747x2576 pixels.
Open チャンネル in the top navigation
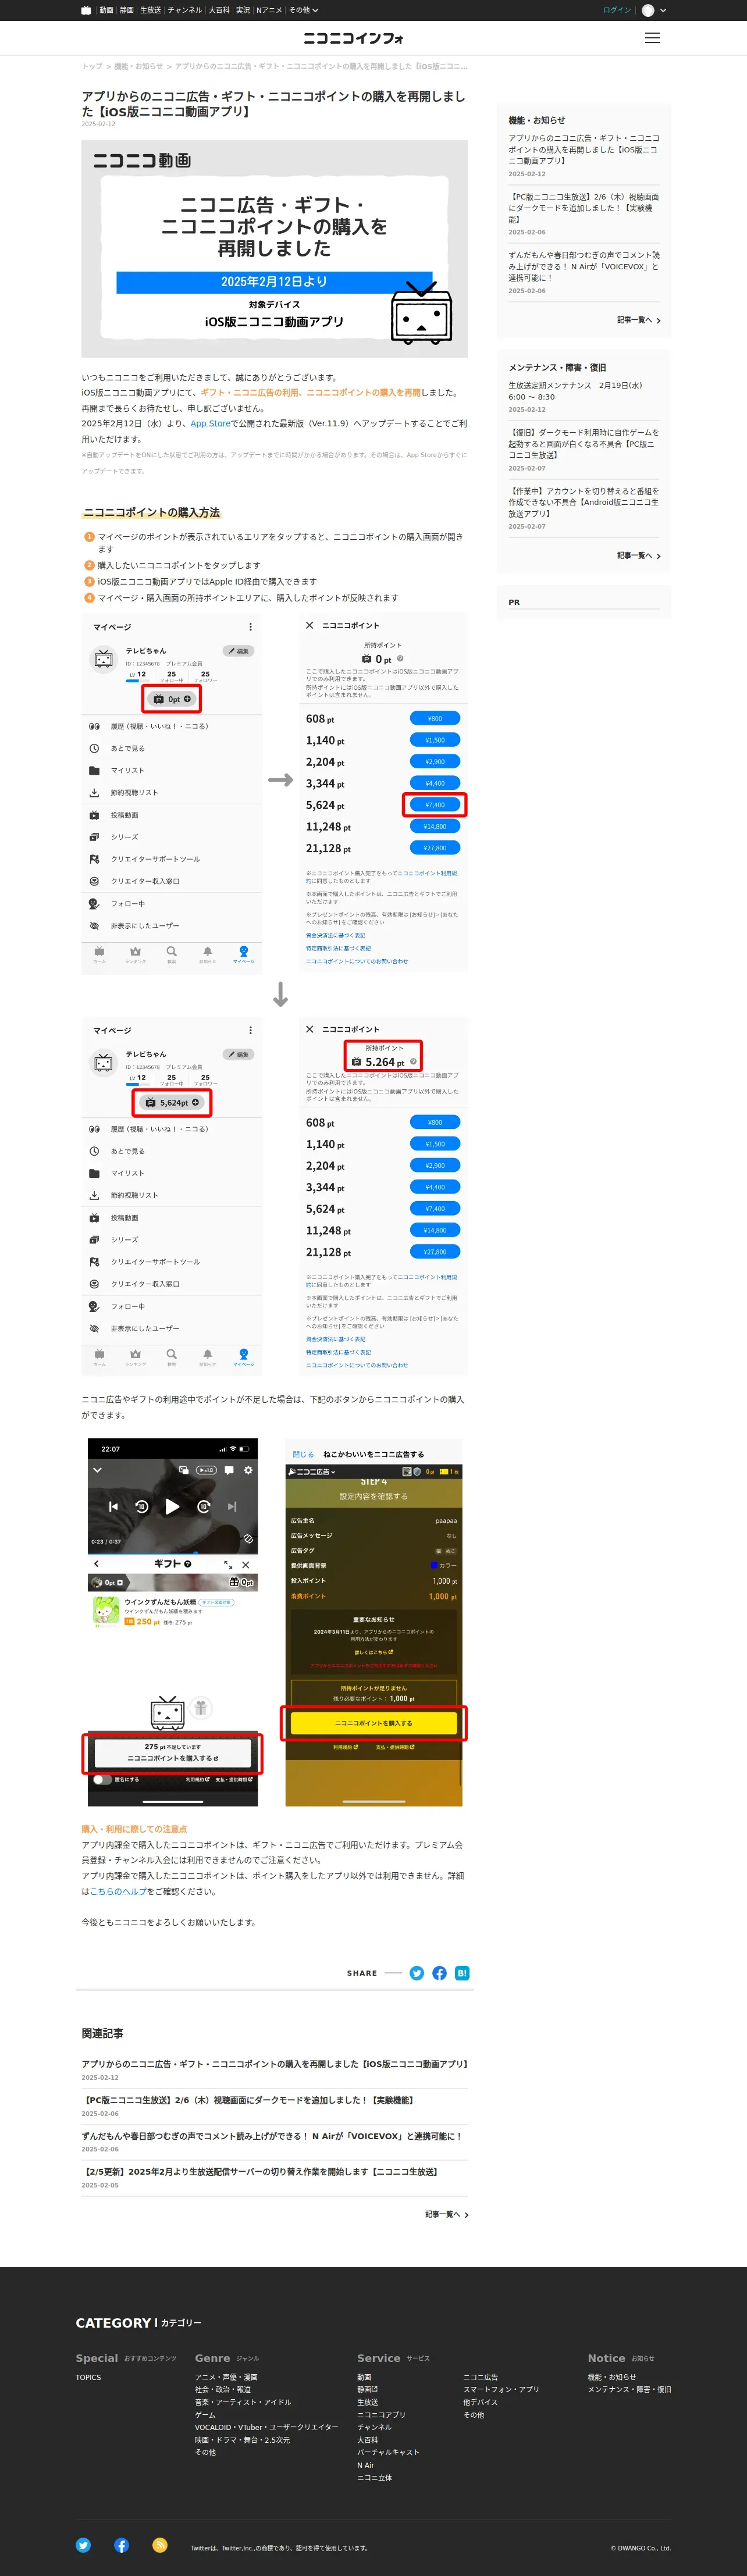(x=185, y=10)
